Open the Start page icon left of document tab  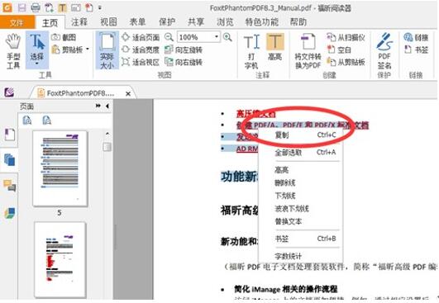[x=9, y=92]
